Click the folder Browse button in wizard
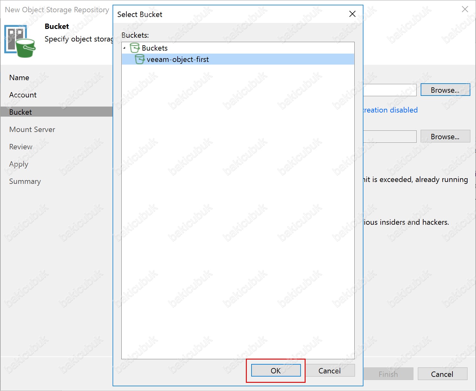This screenshot has height=391, width=476. (445, 136)
